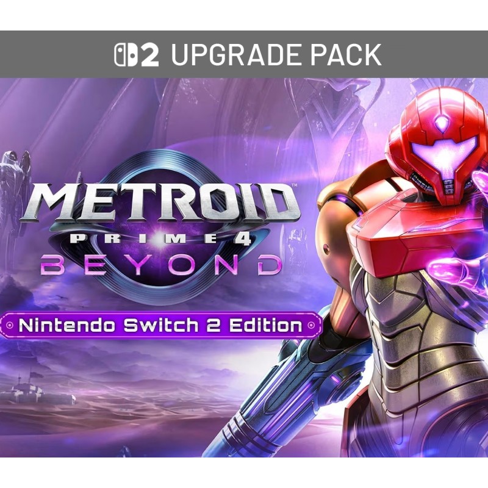Image resolution: width=488 pixels, height=488 pixels.
Task: Click the number 2 logo in banner
Action: tap(149, 55)
